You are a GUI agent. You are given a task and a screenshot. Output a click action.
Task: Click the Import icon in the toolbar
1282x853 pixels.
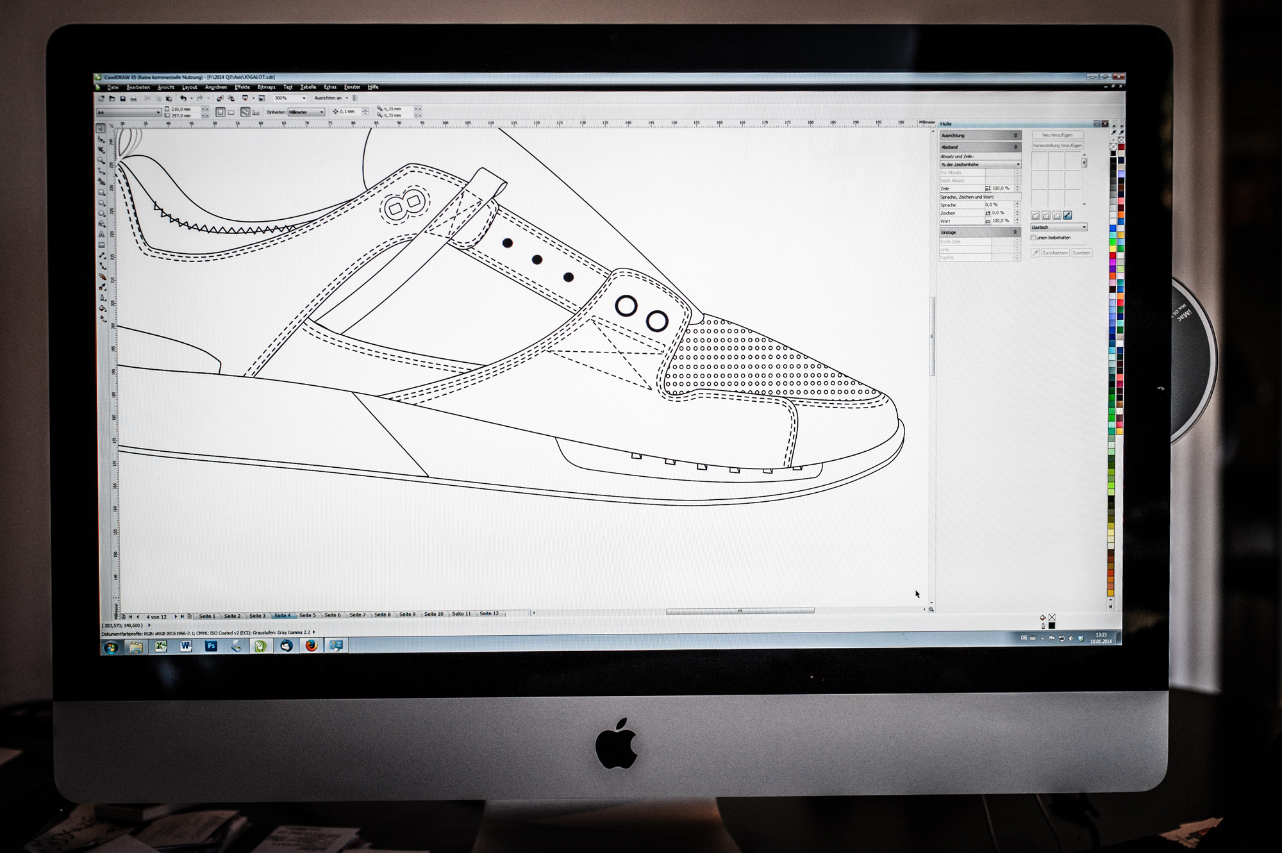pos(221,98)
